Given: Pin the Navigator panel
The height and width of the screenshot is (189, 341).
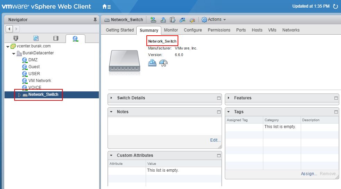Looking at the screenshot, I should coord(95,19).
